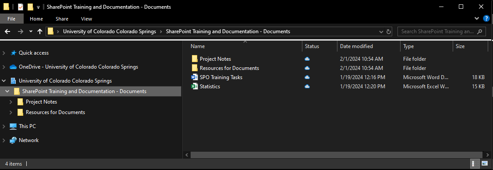The width and height of the screenshot is (493, 170).
Task: Expand Project Notes in the navigation tree
Action: (11, 102)
